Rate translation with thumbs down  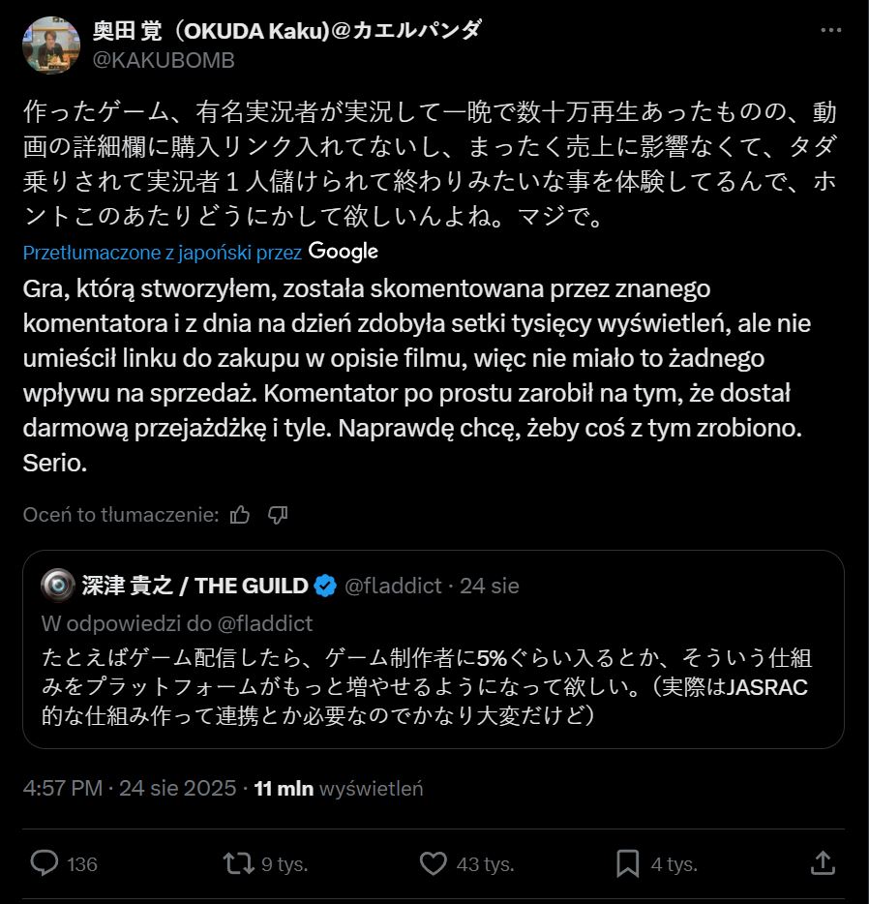click(x=278, y=515)
